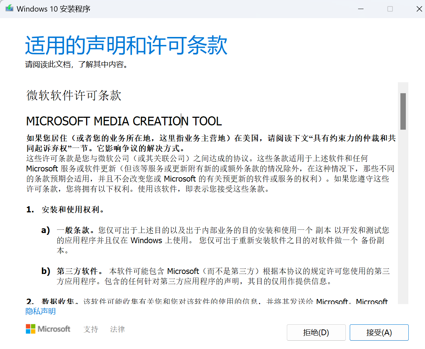Viewport: 425px width, 349px height.
Task: Click section 2. 数据收集 text
Action: pos(207,301)
